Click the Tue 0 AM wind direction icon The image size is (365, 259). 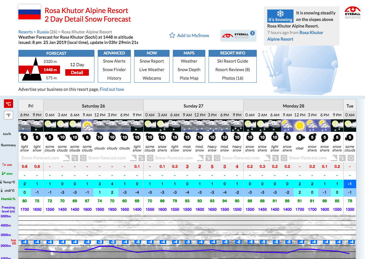(350, 137)
